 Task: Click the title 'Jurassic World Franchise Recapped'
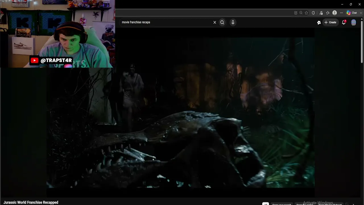point(31,202)
